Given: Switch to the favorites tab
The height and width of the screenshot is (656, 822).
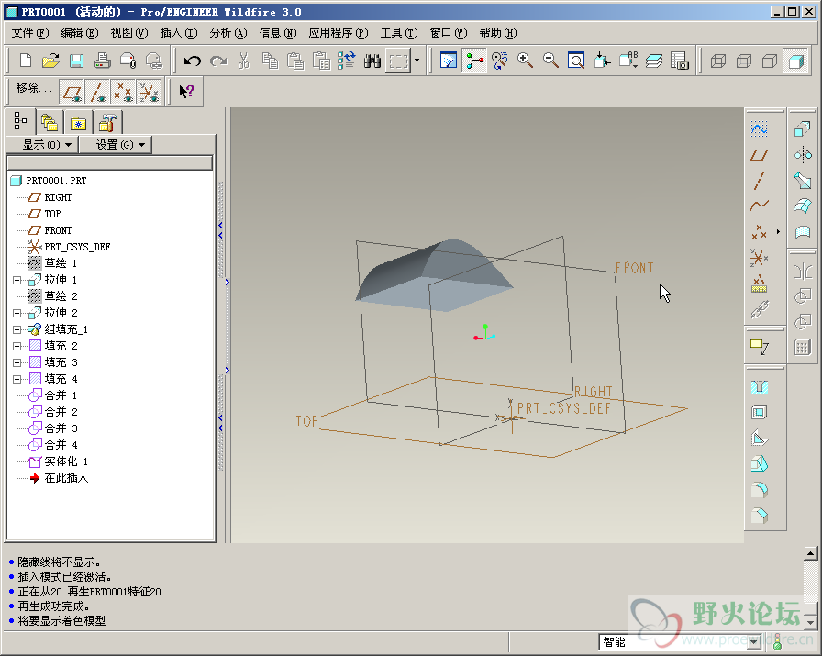Looking at the screenshot, I should 78,123.
